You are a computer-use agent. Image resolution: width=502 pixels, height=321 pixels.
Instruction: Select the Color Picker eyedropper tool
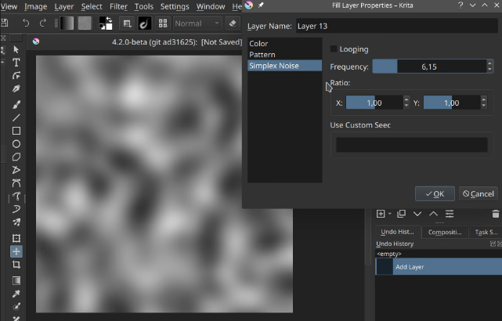[x=16, y=294]
